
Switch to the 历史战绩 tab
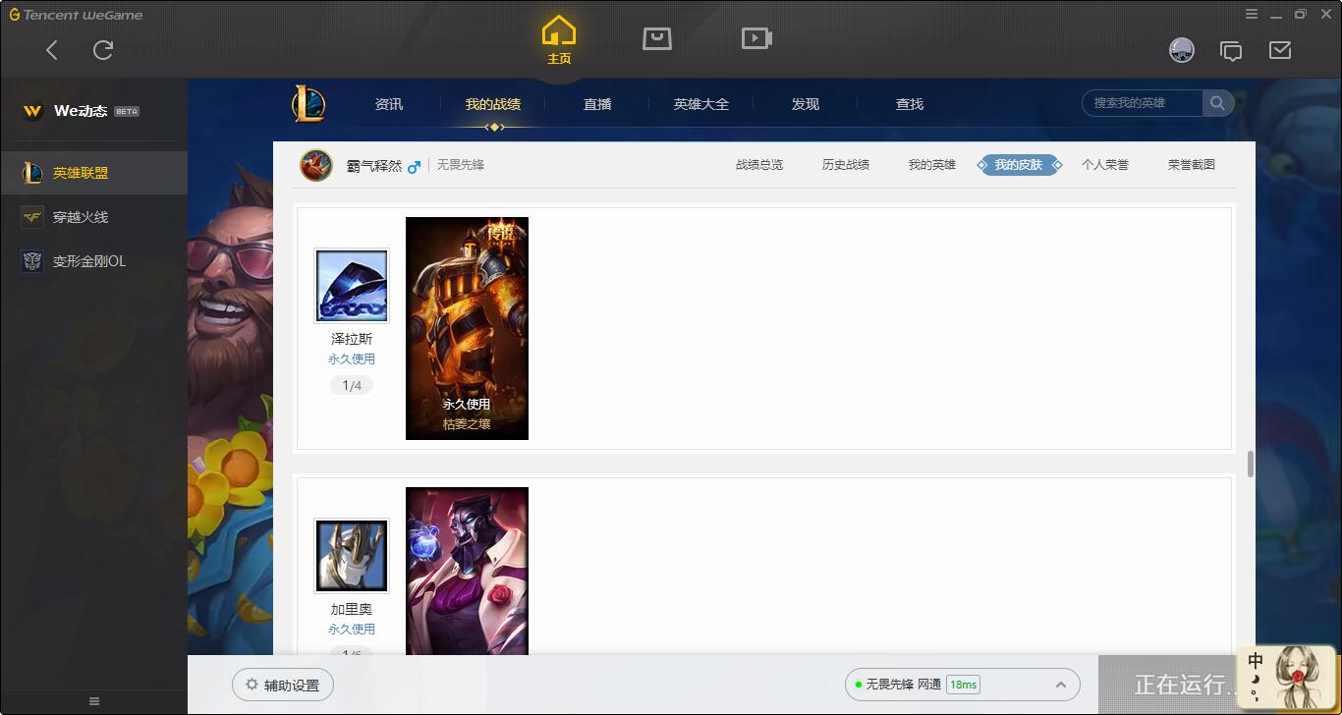point(845,164)
